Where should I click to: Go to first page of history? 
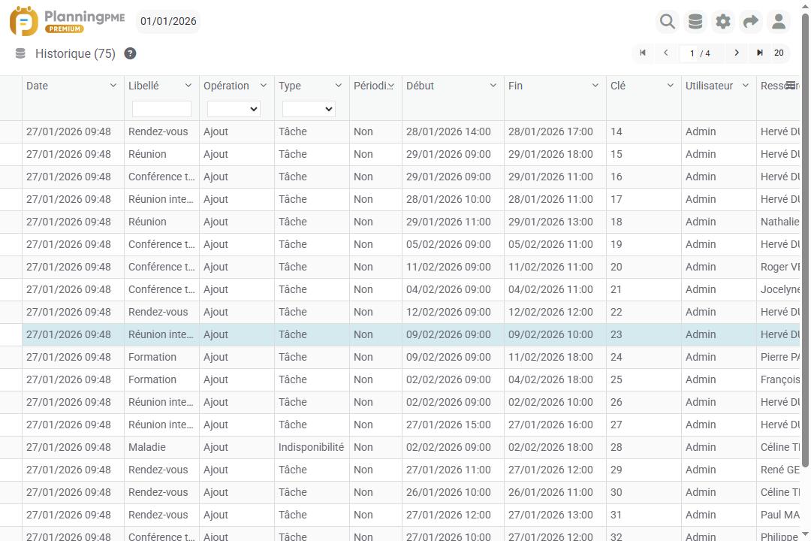[x=642, y=53]
